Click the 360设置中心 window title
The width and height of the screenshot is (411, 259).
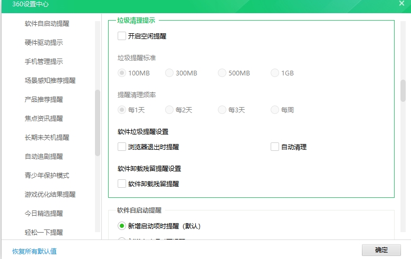tap(31, 4)
